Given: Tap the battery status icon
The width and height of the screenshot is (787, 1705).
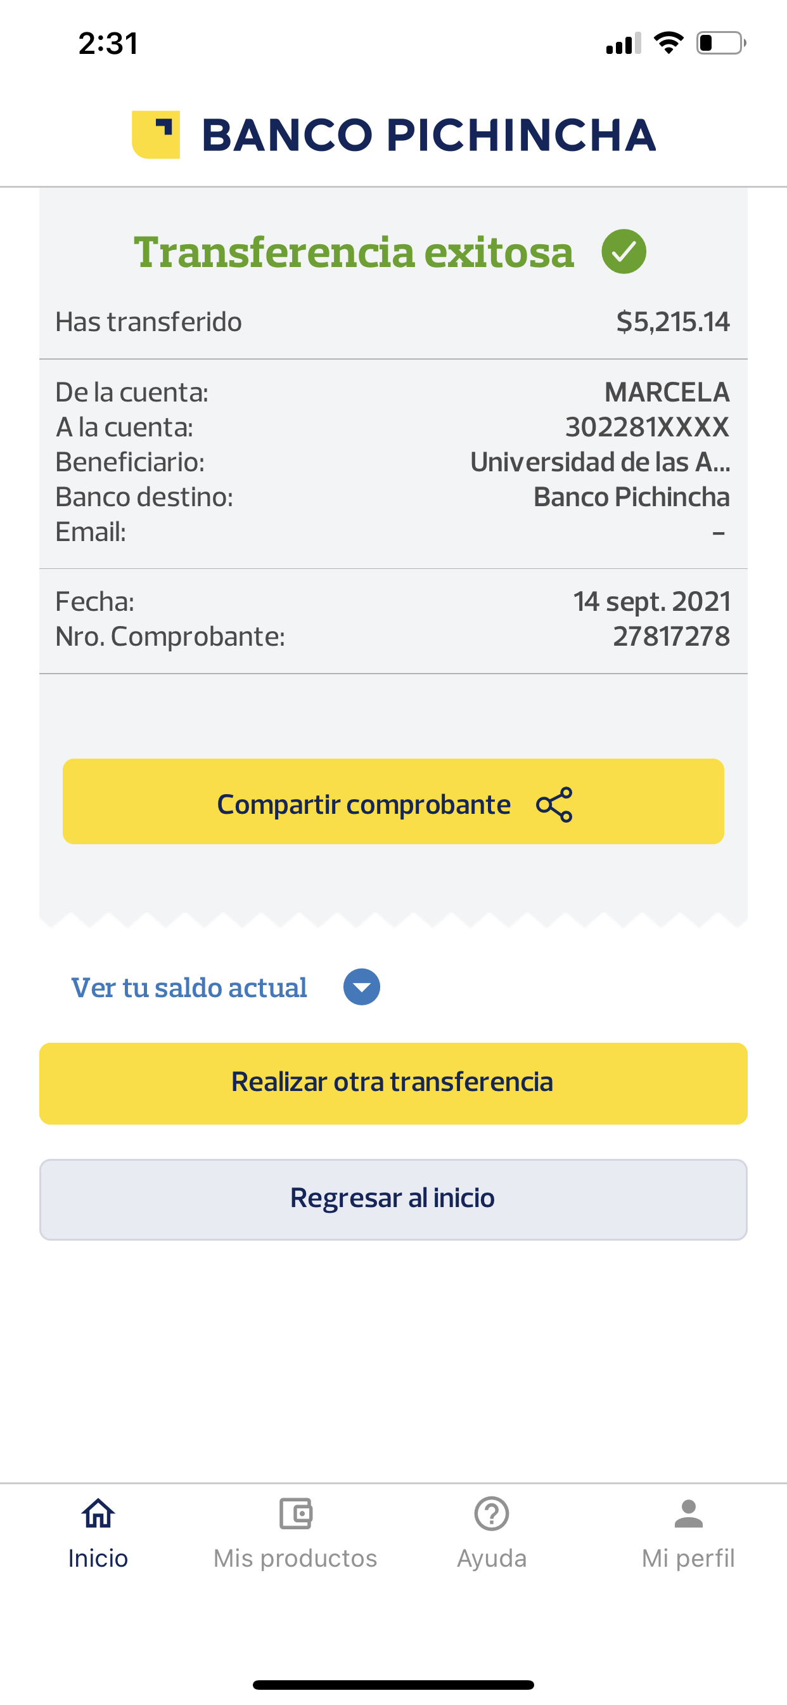Looking at the screenshot, I should pyautogui.click(x=720, y=44).
